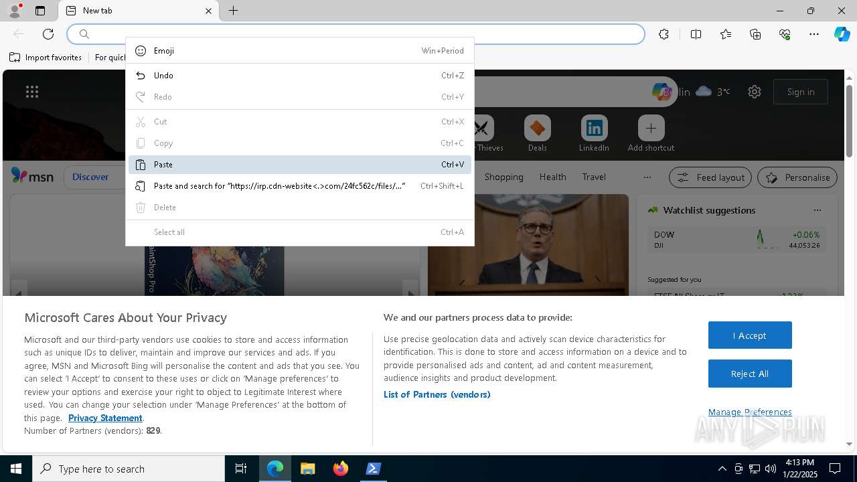Click I Accept privacy button
The height and width of the screenshot is (482, 857).
pyautogui.click(x=750, y=335)
